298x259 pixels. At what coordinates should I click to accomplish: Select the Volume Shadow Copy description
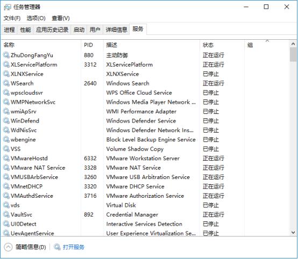click(x=135, y=149)
